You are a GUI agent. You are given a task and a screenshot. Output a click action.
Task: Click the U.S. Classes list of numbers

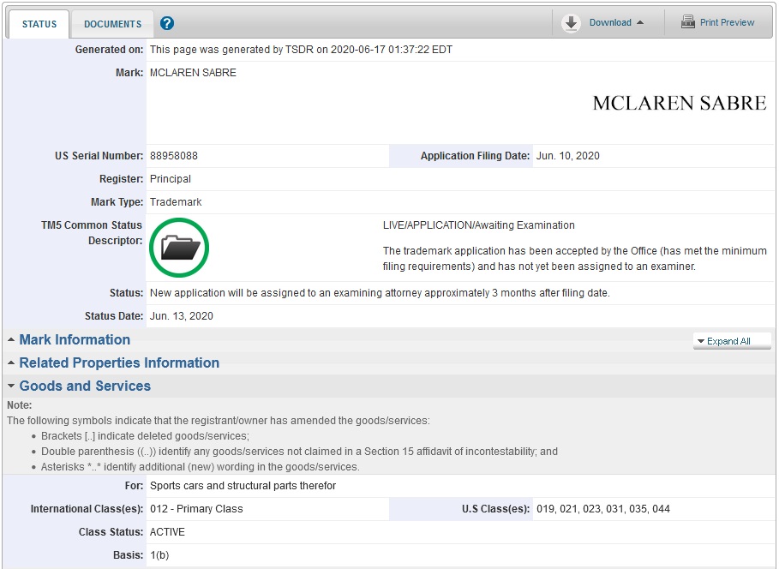click(603, 509)
